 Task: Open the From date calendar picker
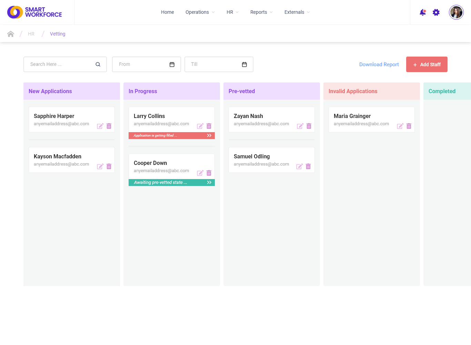pyautogui.click(x=172, y=64)
